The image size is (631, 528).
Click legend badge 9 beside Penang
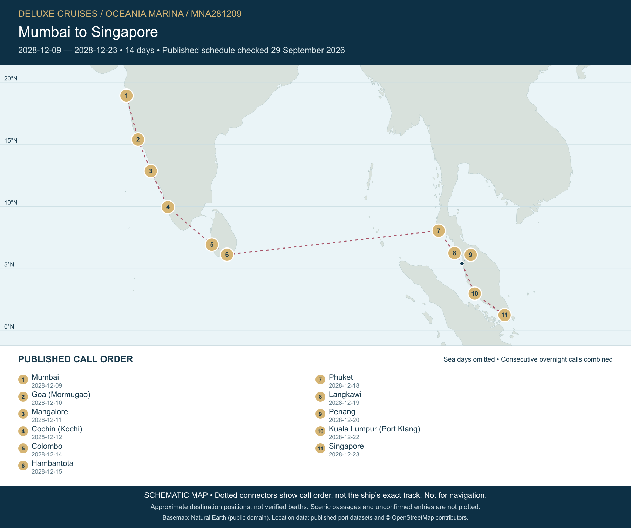click(x=320, y=414)
